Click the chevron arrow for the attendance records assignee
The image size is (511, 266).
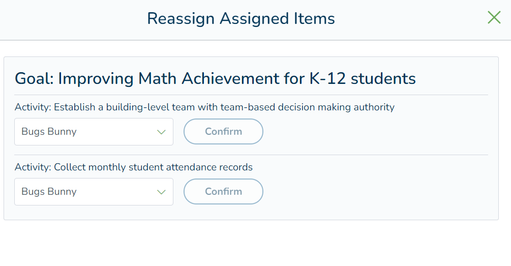tap(162, 192)
